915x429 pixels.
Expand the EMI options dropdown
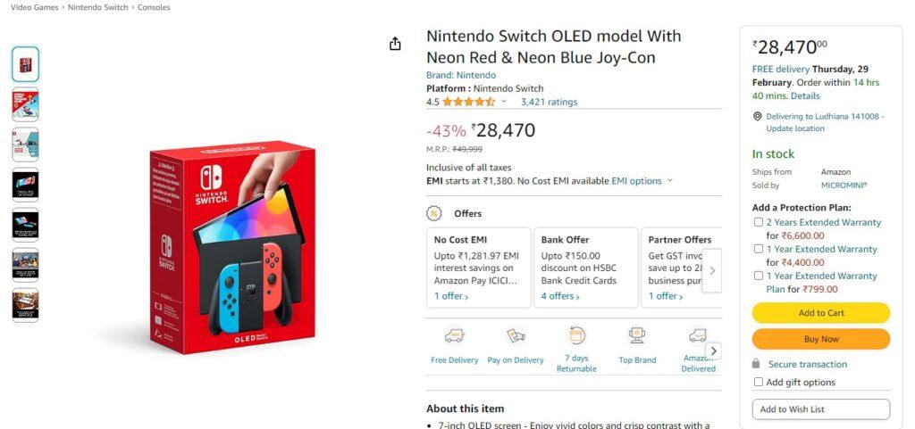click(x=669, y=181)
